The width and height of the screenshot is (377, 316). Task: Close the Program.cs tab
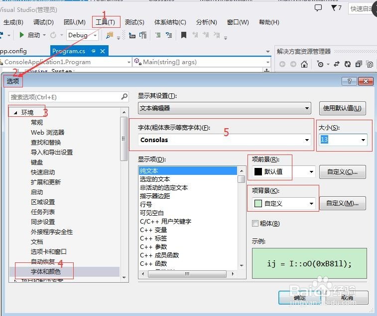pos(103,51)
